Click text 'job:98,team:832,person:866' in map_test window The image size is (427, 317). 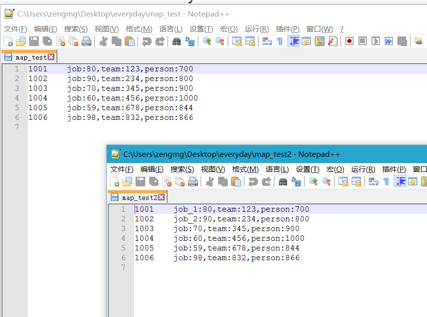(130, 117)
